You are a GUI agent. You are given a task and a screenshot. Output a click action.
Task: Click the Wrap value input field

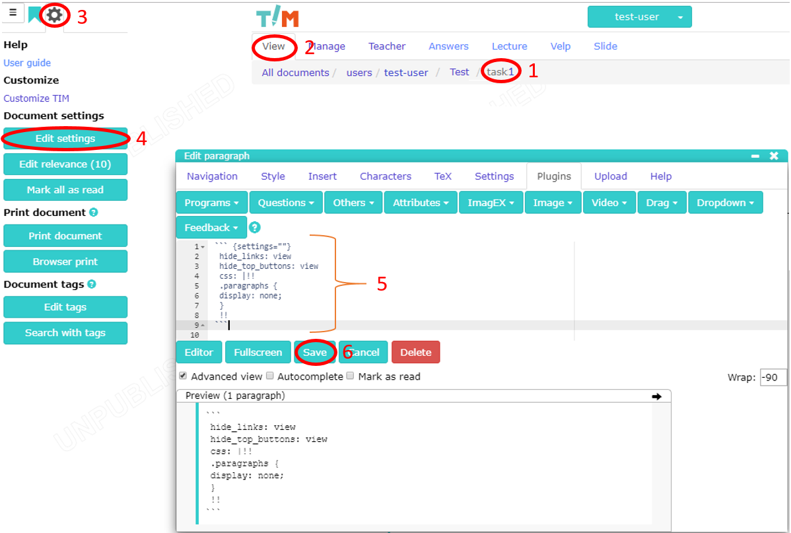[773, 377]
